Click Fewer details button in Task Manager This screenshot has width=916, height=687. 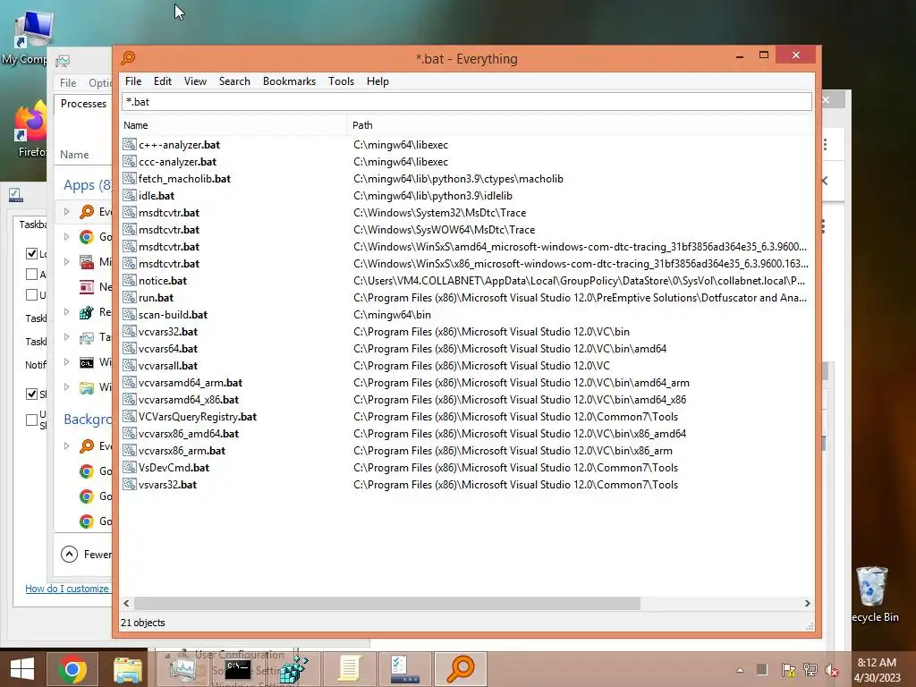(x=86, y=554)
